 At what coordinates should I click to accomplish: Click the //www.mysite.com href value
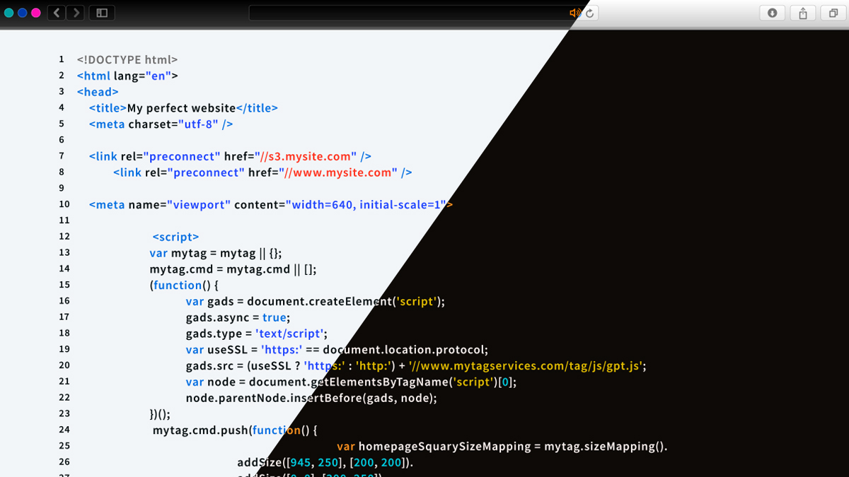336,172
